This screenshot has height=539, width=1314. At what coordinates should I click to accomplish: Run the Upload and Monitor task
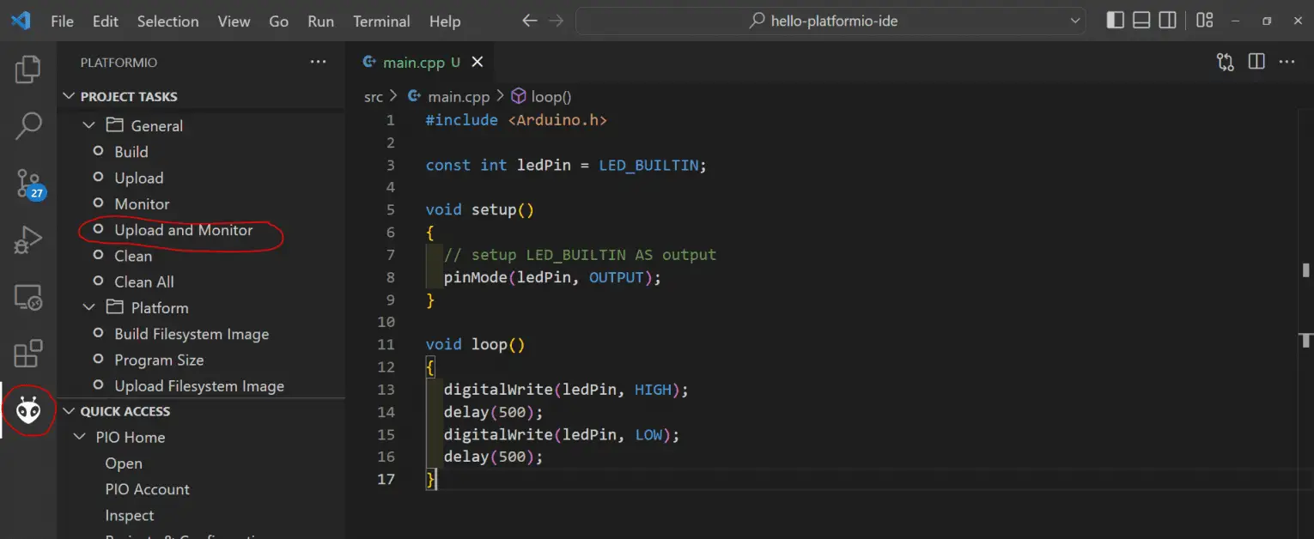(183, 230)
